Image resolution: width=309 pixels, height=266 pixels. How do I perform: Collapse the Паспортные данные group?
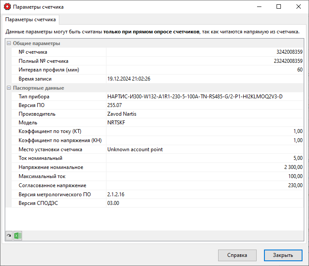(x=9, y=88)
